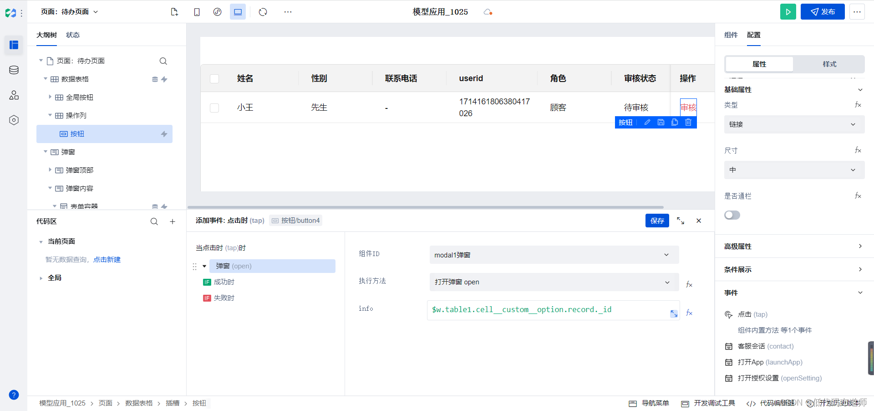Click the 点击新建 link
Screen dimensions: 874x411
point(107,260)
